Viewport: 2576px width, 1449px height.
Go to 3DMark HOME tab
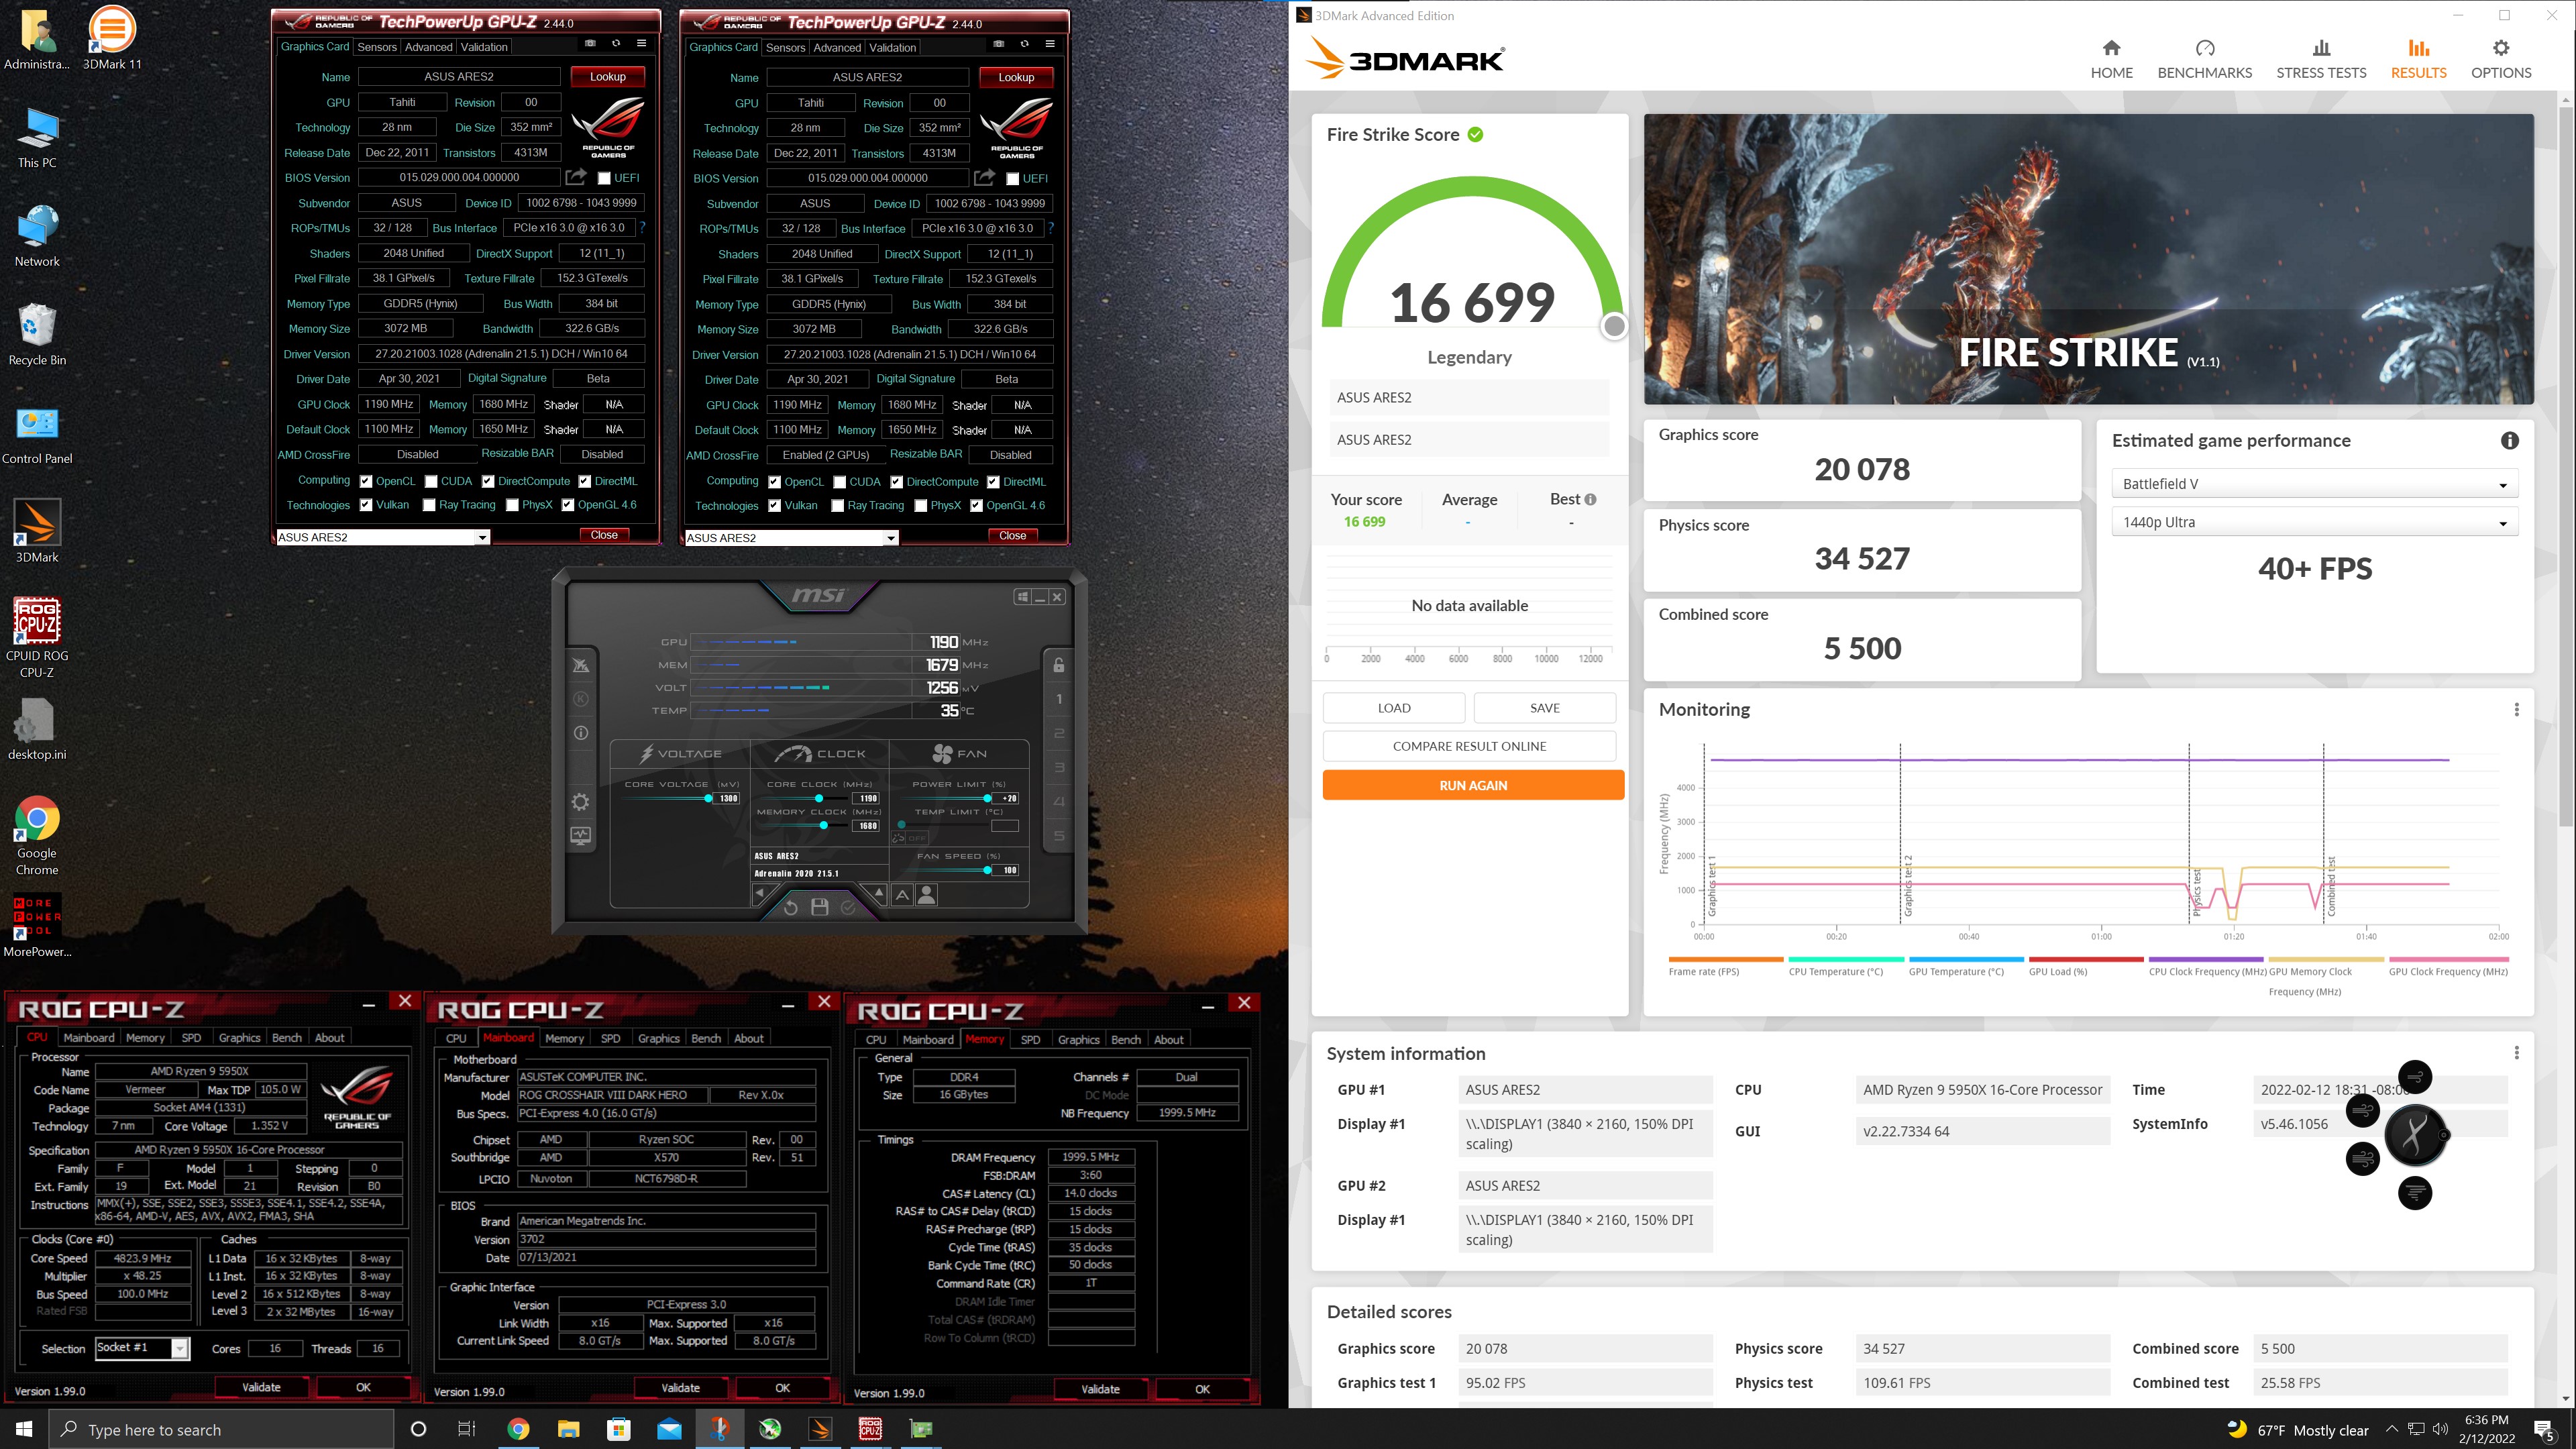[2112, 59]
